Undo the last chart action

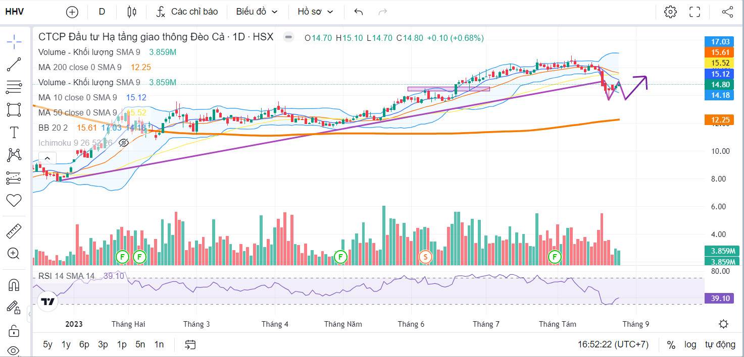click(x=359, y=12)
